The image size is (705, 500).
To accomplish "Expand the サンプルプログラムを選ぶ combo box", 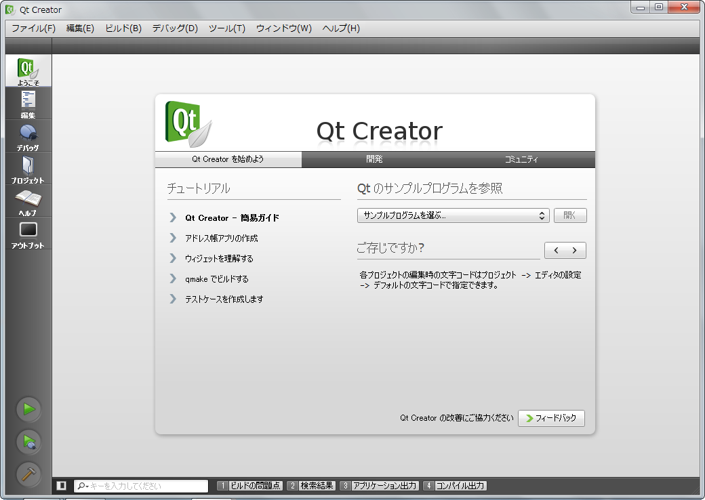I will click(x=452, y=215).
